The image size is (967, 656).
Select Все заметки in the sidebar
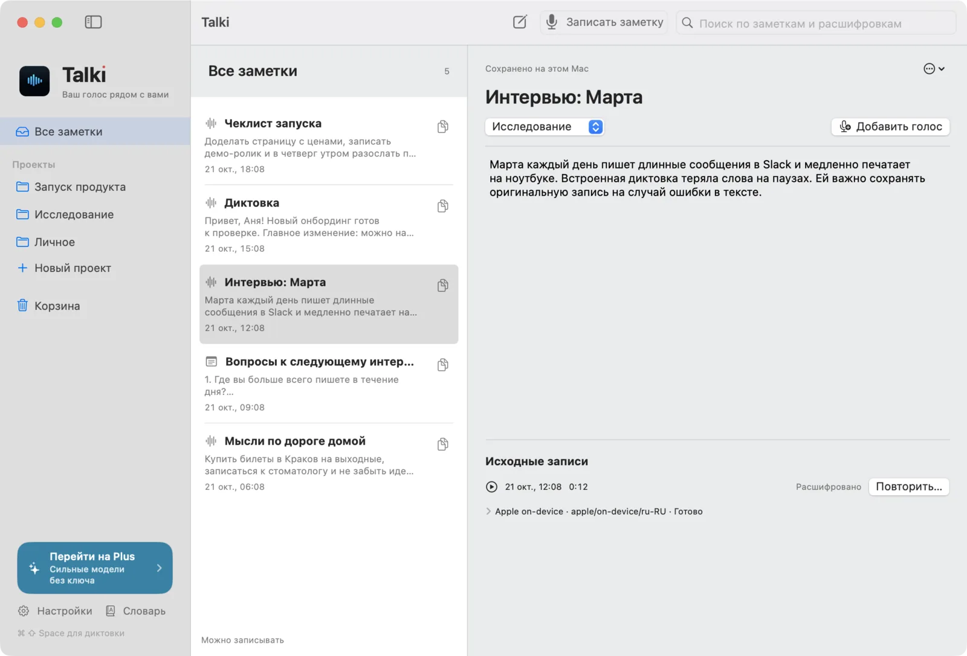coord(95,132)
